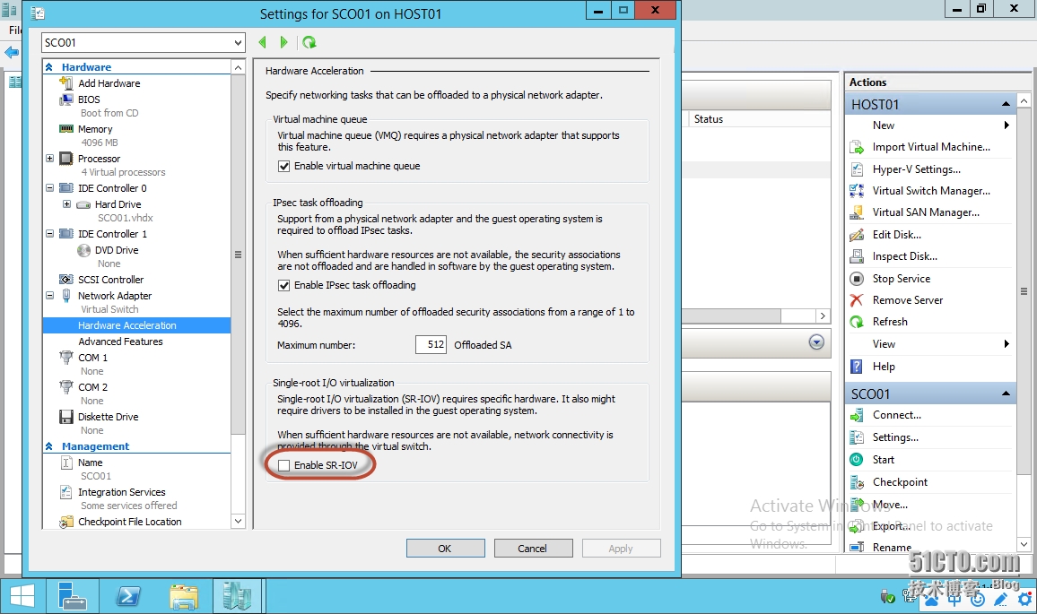The image size is (1037, 614).
Task: Click the Move action for SCO01
Action: tap(890, 505)
